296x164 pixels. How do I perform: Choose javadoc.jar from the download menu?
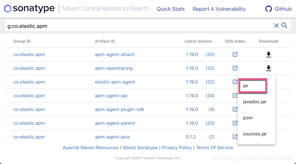pyautogui.click(x=255, y=102)
